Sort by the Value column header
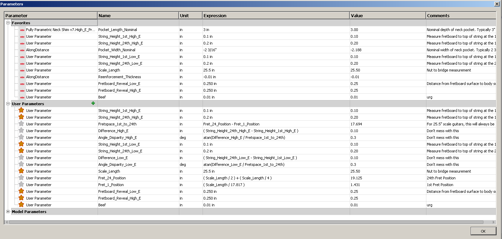The height and width of the screenshot is (239, 502). (x=388, y=16)
